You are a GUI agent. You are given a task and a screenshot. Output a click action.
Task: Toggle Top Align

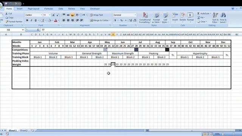[x=64, y=15]
